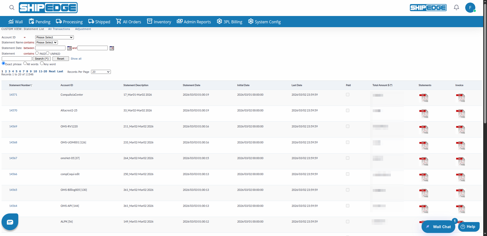This screenshot has height=236, width=487.
Task: Open the 3PL Billing section
Action: pos(229,22)
